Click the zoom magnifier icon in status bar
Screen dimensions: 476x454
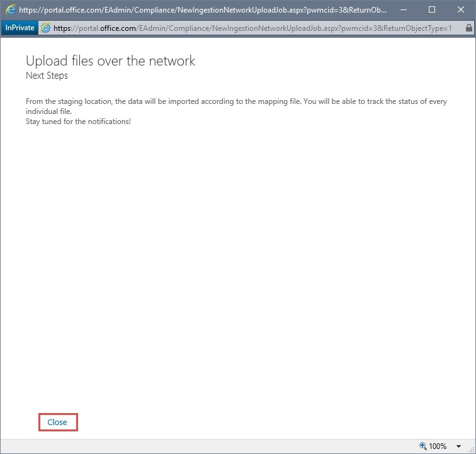coord(423,446)
